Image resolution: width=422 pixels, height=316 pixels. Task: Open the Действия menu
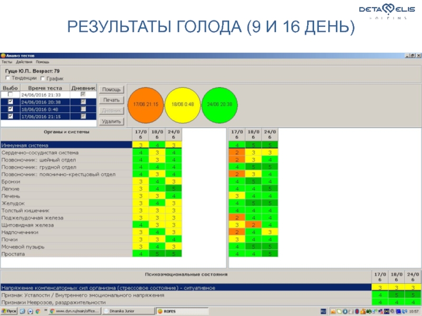tap(24, 62)
